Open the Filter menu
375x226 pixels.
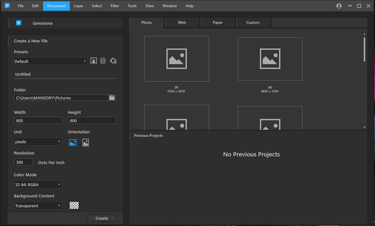click(115, 6)
